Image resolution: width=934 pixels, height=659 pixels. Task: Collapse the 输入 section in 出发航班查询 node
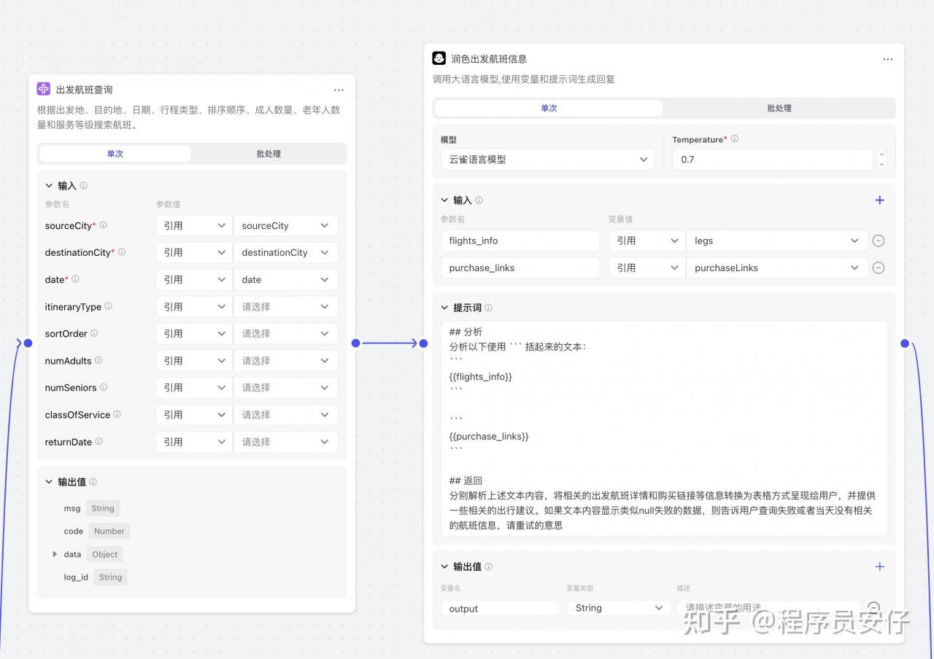tap(49, 186)
